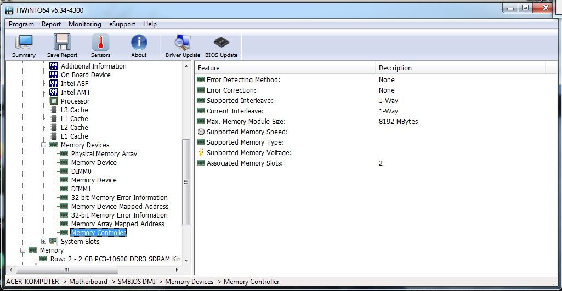
Task: Select Physical Memory Array entry
Action: (104, 154)
